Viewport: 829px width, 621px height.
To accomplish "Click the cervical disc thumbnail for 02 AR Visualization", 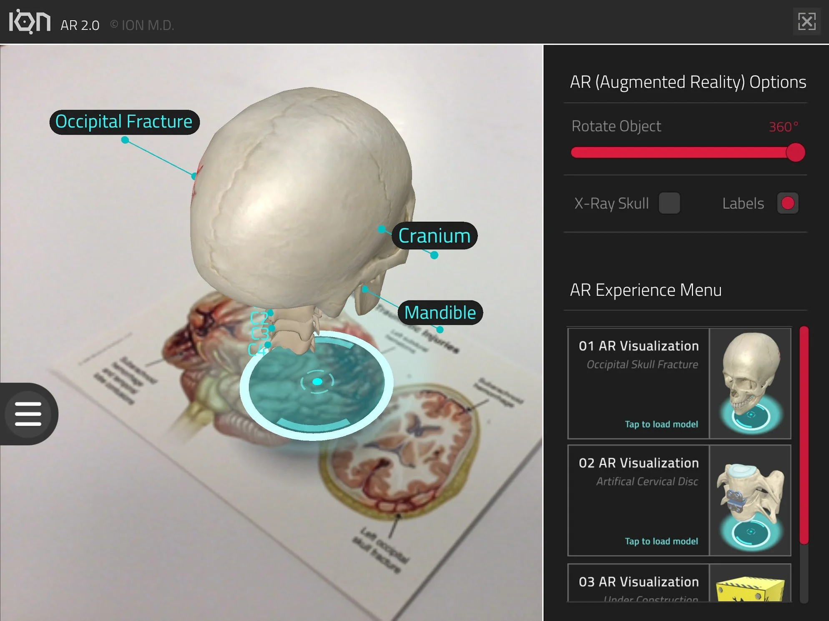I will (750, 500).
